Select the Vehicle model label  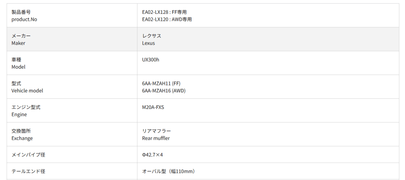[x=27, y=90]
